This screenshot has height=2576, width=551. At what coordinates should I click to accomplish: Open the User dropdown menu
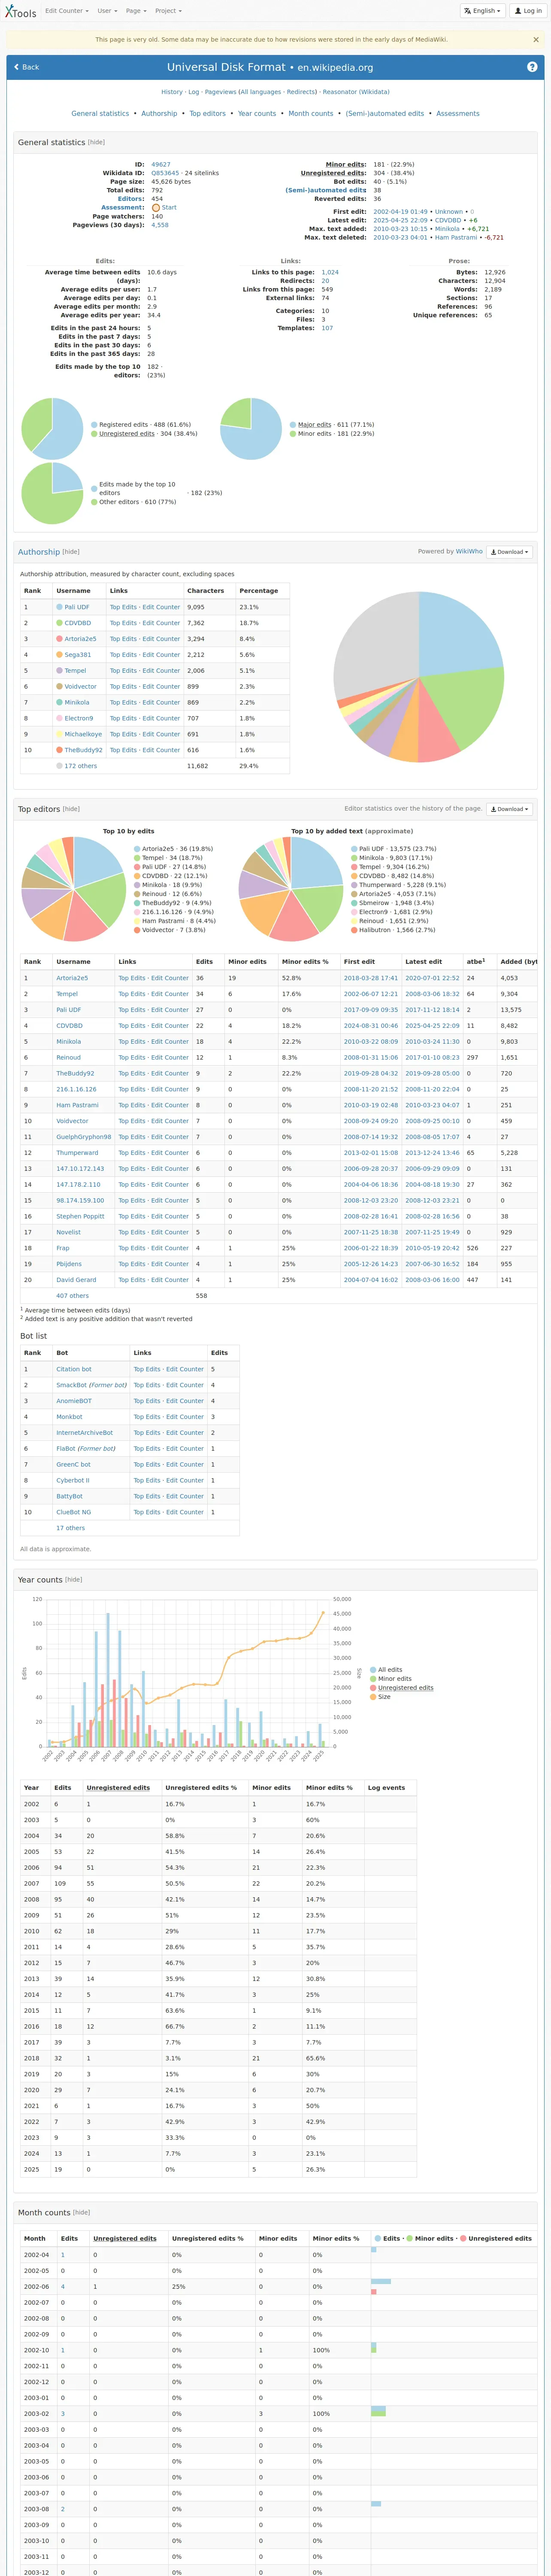coord(106,11)
